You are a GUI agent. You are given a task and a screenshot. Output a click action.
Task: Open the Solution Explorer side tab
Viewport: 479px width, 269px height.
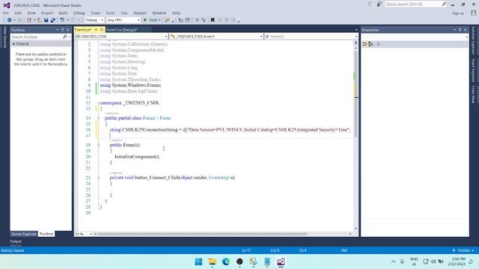pyautogui.click(x=473, y=40)
